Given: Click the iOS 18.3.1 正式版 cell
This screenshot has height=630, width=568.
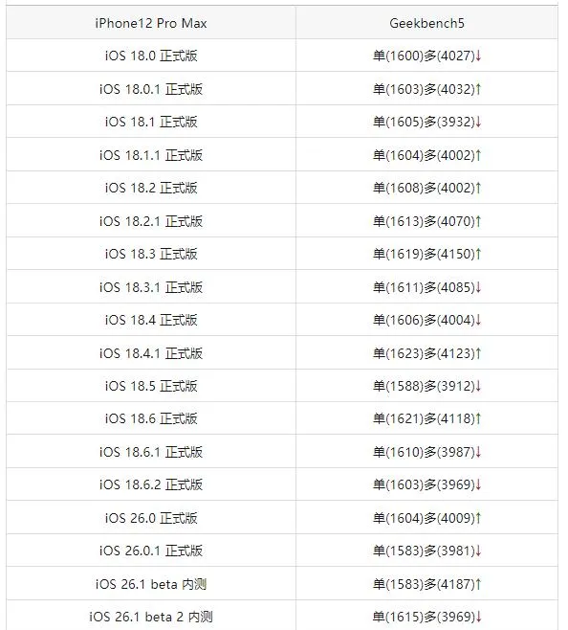Looking at the screenshot, I should pos(151,287).
